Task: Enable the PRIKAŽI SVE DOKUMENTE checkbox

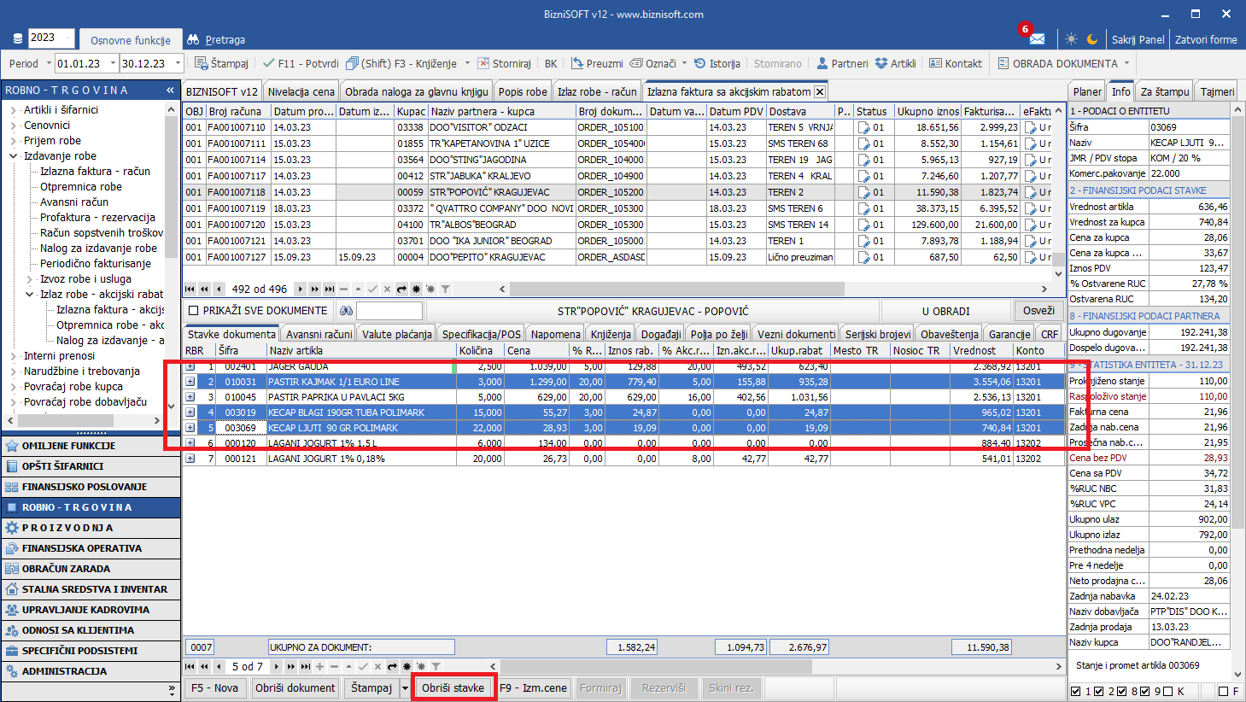Action: pyautogui.click(x=194, y=311)
